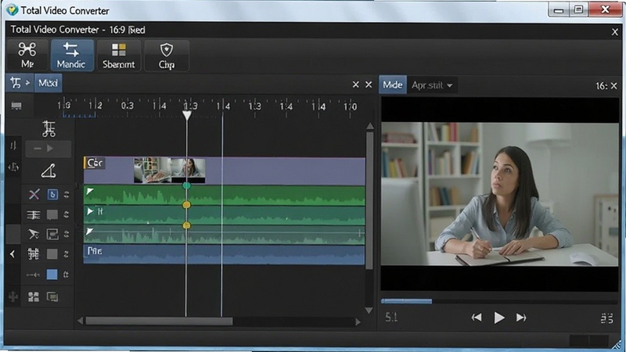
Task: Click the upper yellow keyframe dot on the playhead
Action: point(186,205)
